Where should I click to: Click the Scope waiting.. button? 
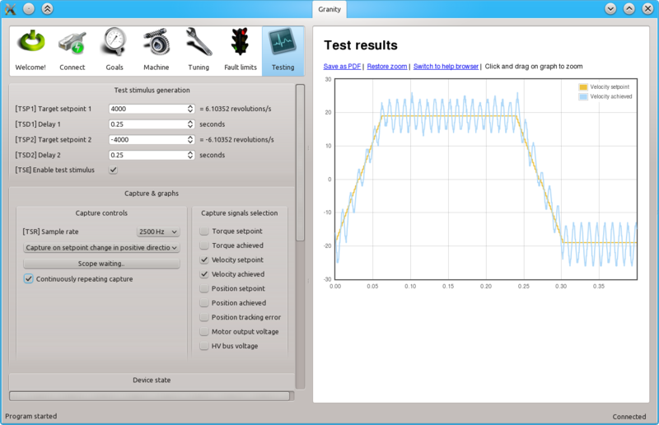101,264
